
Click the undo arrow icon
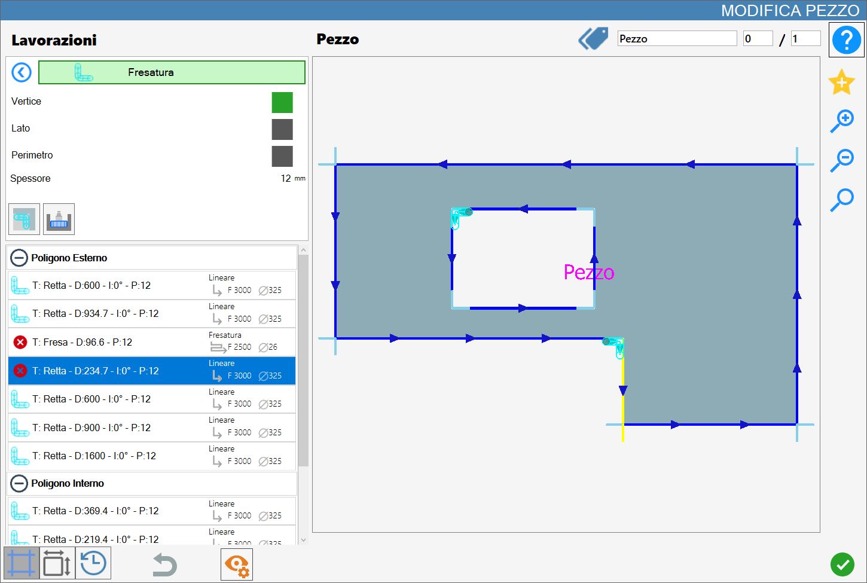tap(164, 564)
